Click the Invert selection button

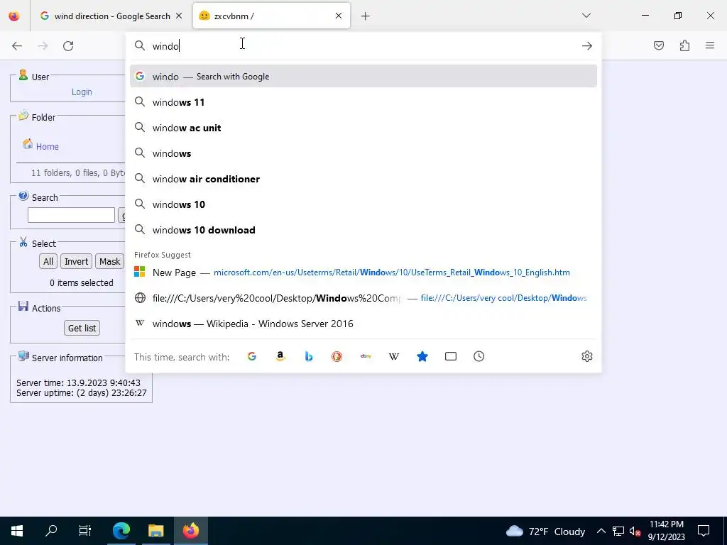tap(77, 261)
